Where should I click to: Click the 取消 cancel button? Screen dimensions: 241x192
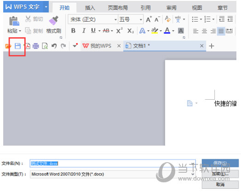coord(220,185)
